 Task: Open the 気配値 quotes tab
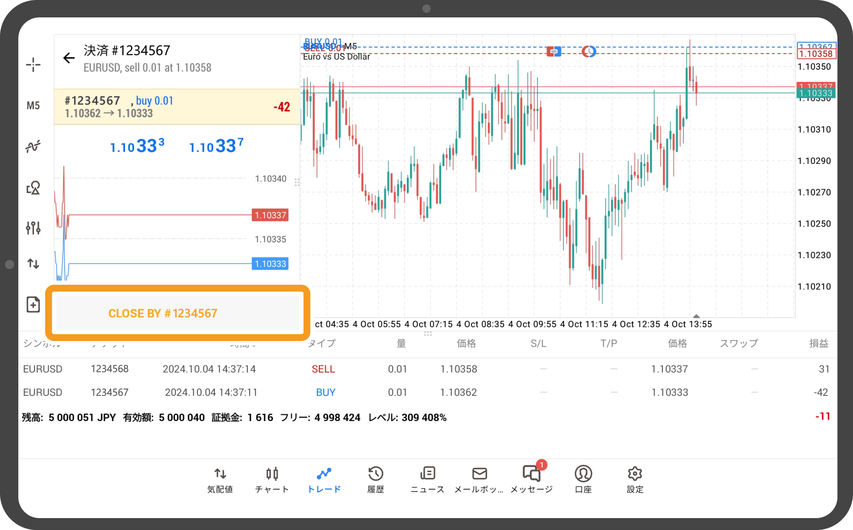coord(220,480)
